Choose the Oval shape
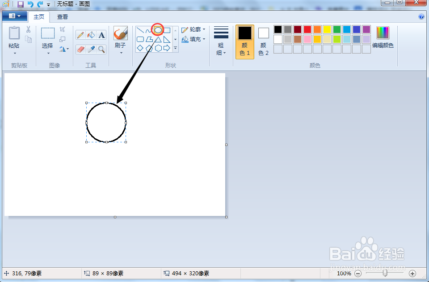The height and width of the screenshot is (282, 429). 158,30
